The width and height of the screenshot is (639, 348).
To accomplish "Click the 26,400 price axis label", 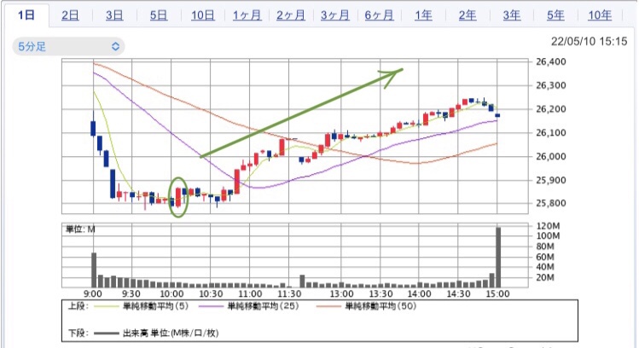I will tap(551, 62).
